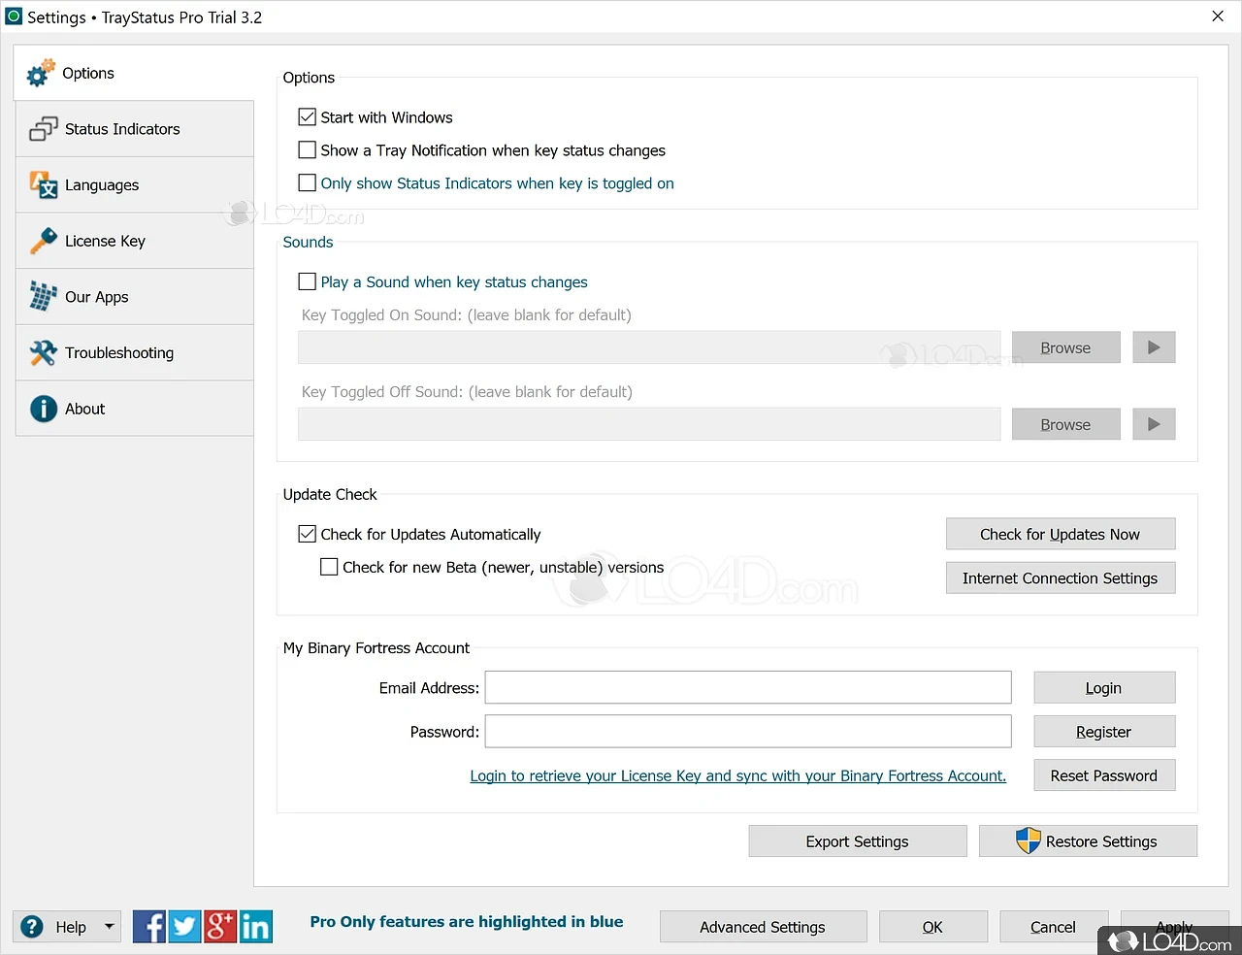
Task: Click the Cancel button
Action: 1054,927
